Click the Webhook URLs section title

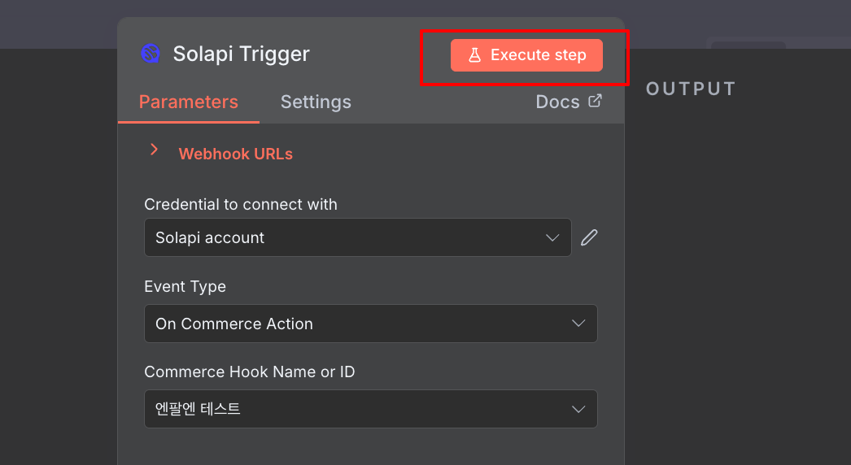[236, 154]
